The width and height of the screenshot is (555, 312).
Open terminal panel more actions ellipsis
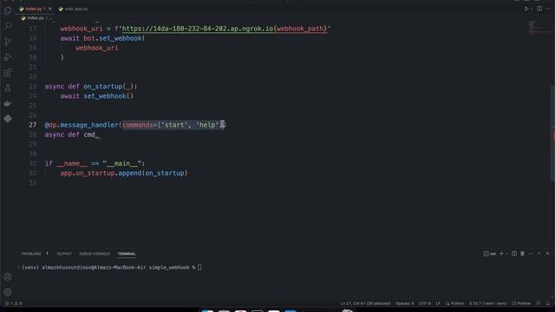coord(531,254)
